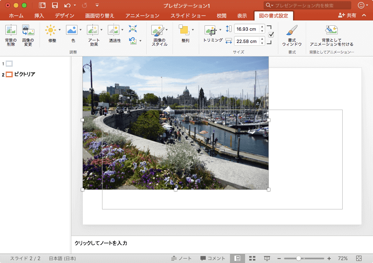Click the height field 16.93 cm

[246, 29]
